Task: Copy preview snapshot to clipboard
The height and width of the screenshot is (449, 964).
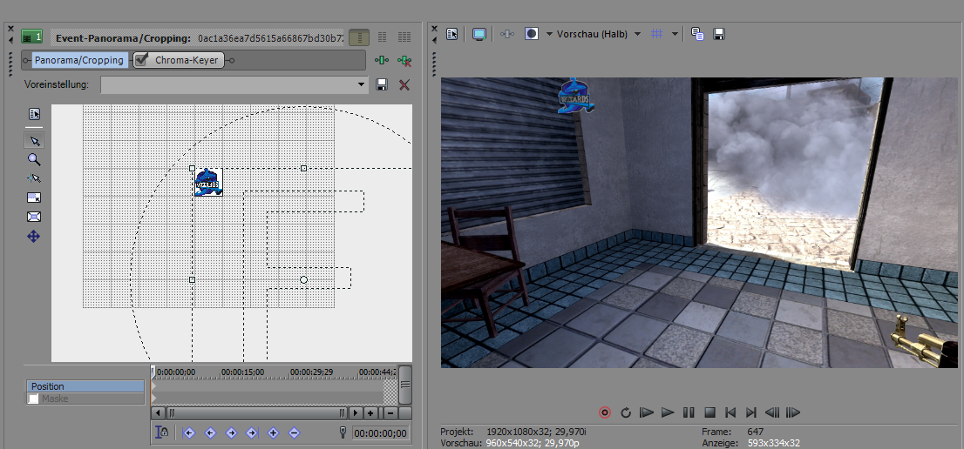Action: coord(697,34)
